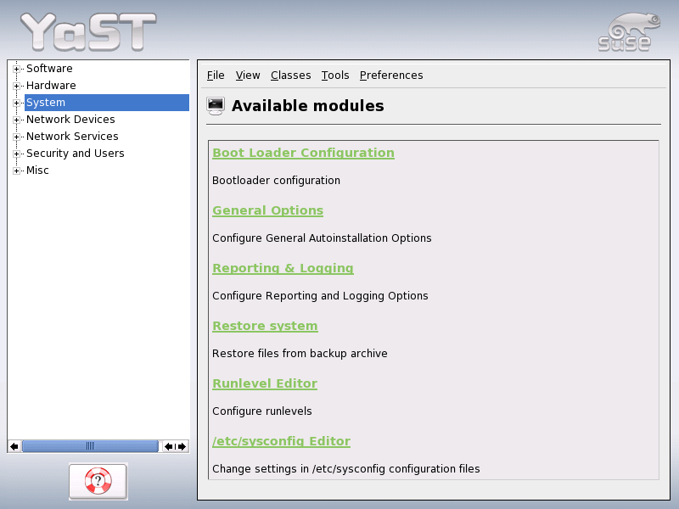Expand the Software tree branch

pyautogui.click(x=14, y=68)
